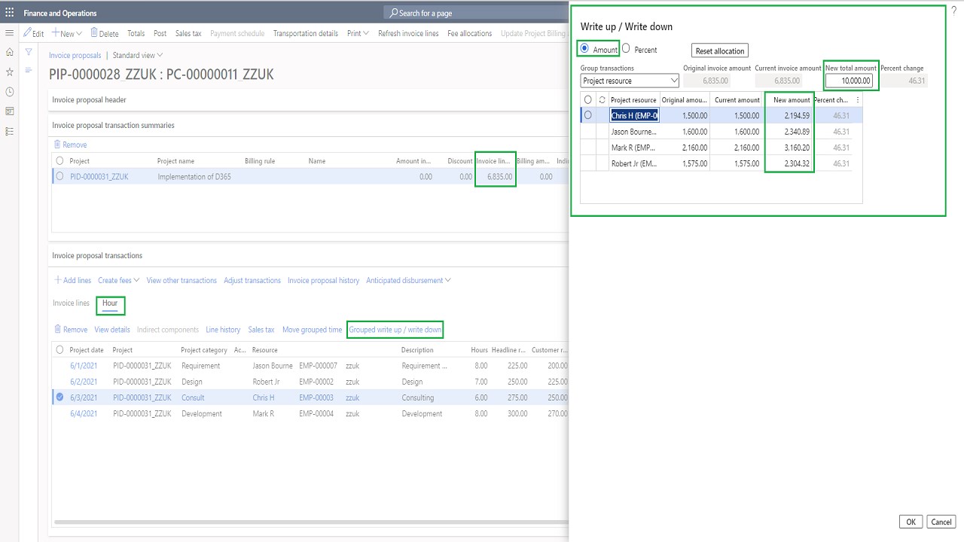Open Workspaces icon in sidebar
Image resolution: width=964 pixels, height=542 pixels.
click(10, 111)
